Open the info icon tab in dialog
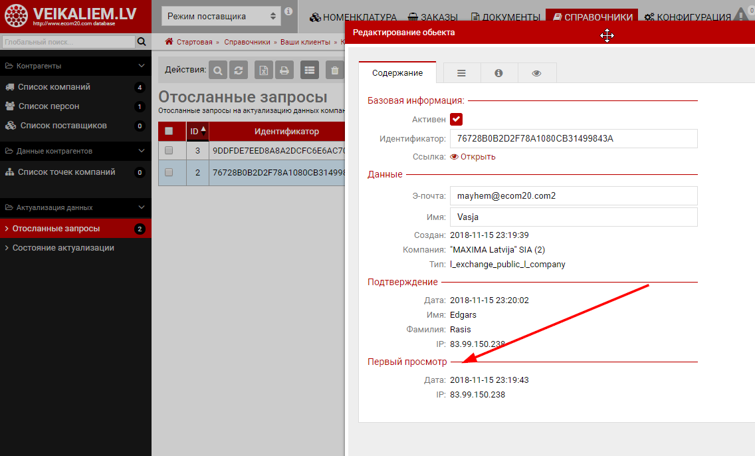Screen dimensions: 755x456 [498, 73]
